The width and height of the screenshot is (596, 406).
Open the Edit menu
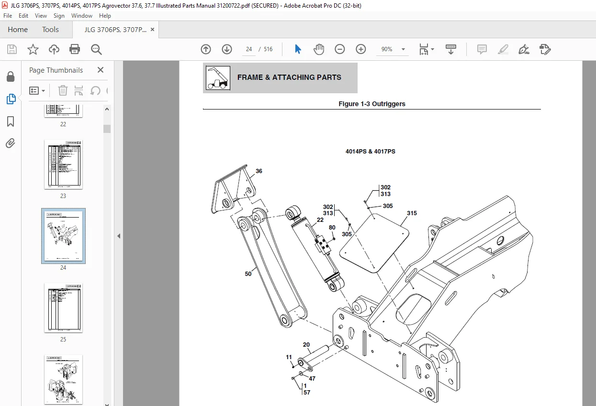click(23, 16)
